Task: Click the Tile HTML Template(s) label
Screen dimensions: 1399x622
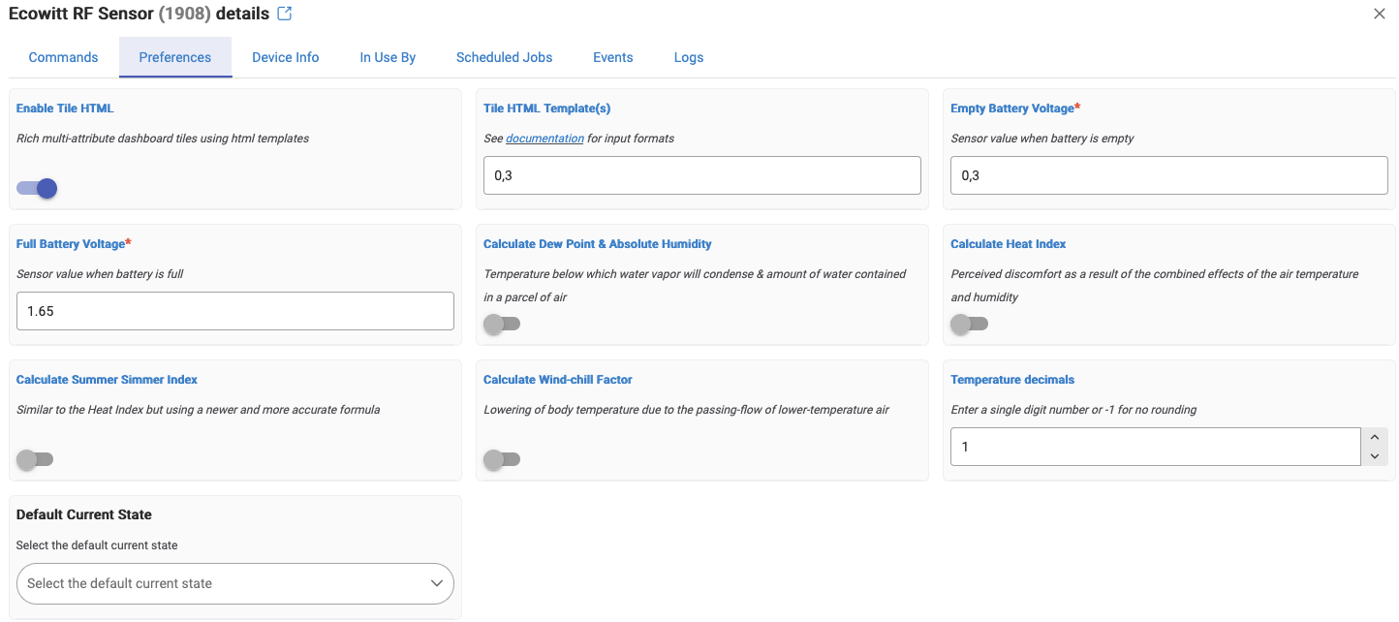Action: [547, 109]
